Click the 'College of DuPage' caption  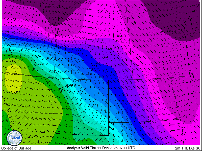pyautogui.click(x=16, y=148)
